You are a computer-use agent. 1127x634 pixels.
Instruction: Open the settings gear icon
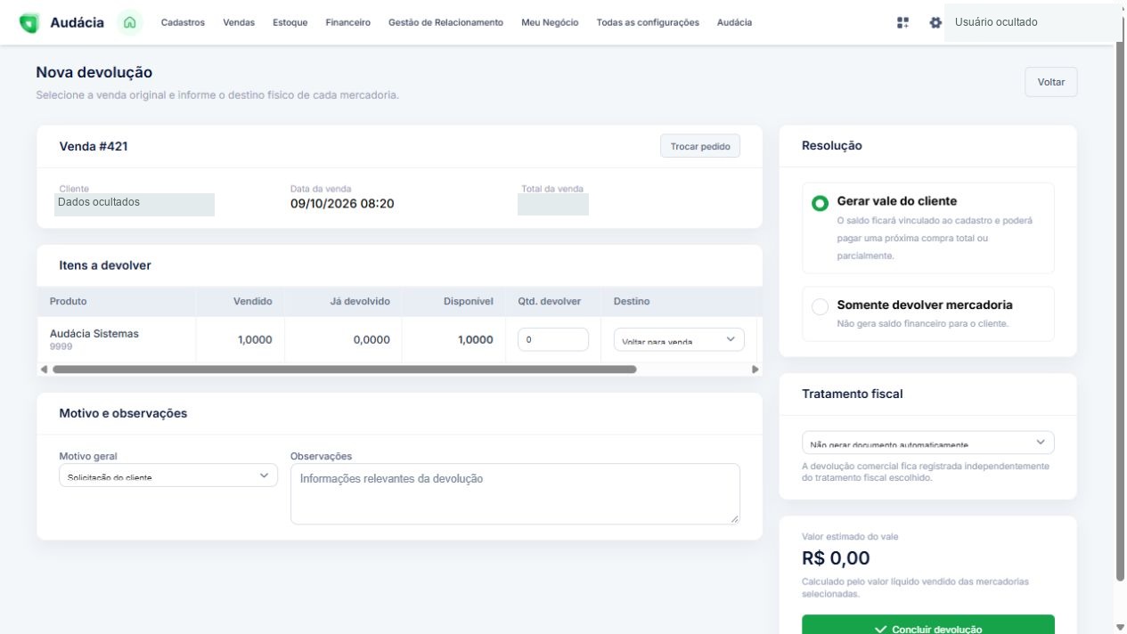point(935,22)
